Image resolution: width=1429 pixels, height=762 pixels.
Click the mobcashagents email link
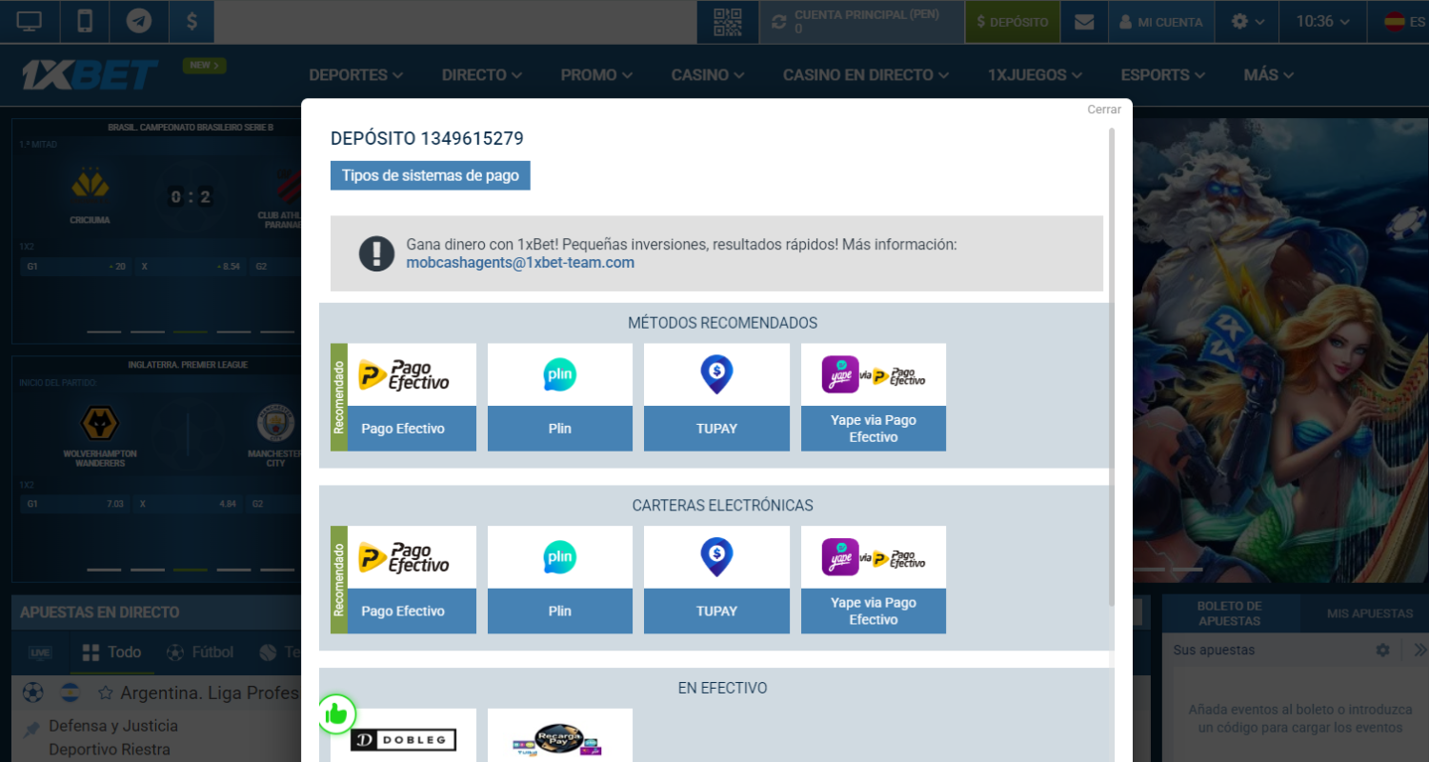coord(519,263)
